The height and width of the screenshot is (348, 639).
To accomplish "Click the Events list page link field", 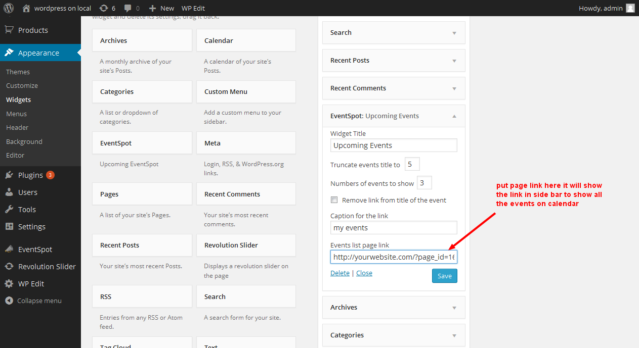I will point(394,257).
